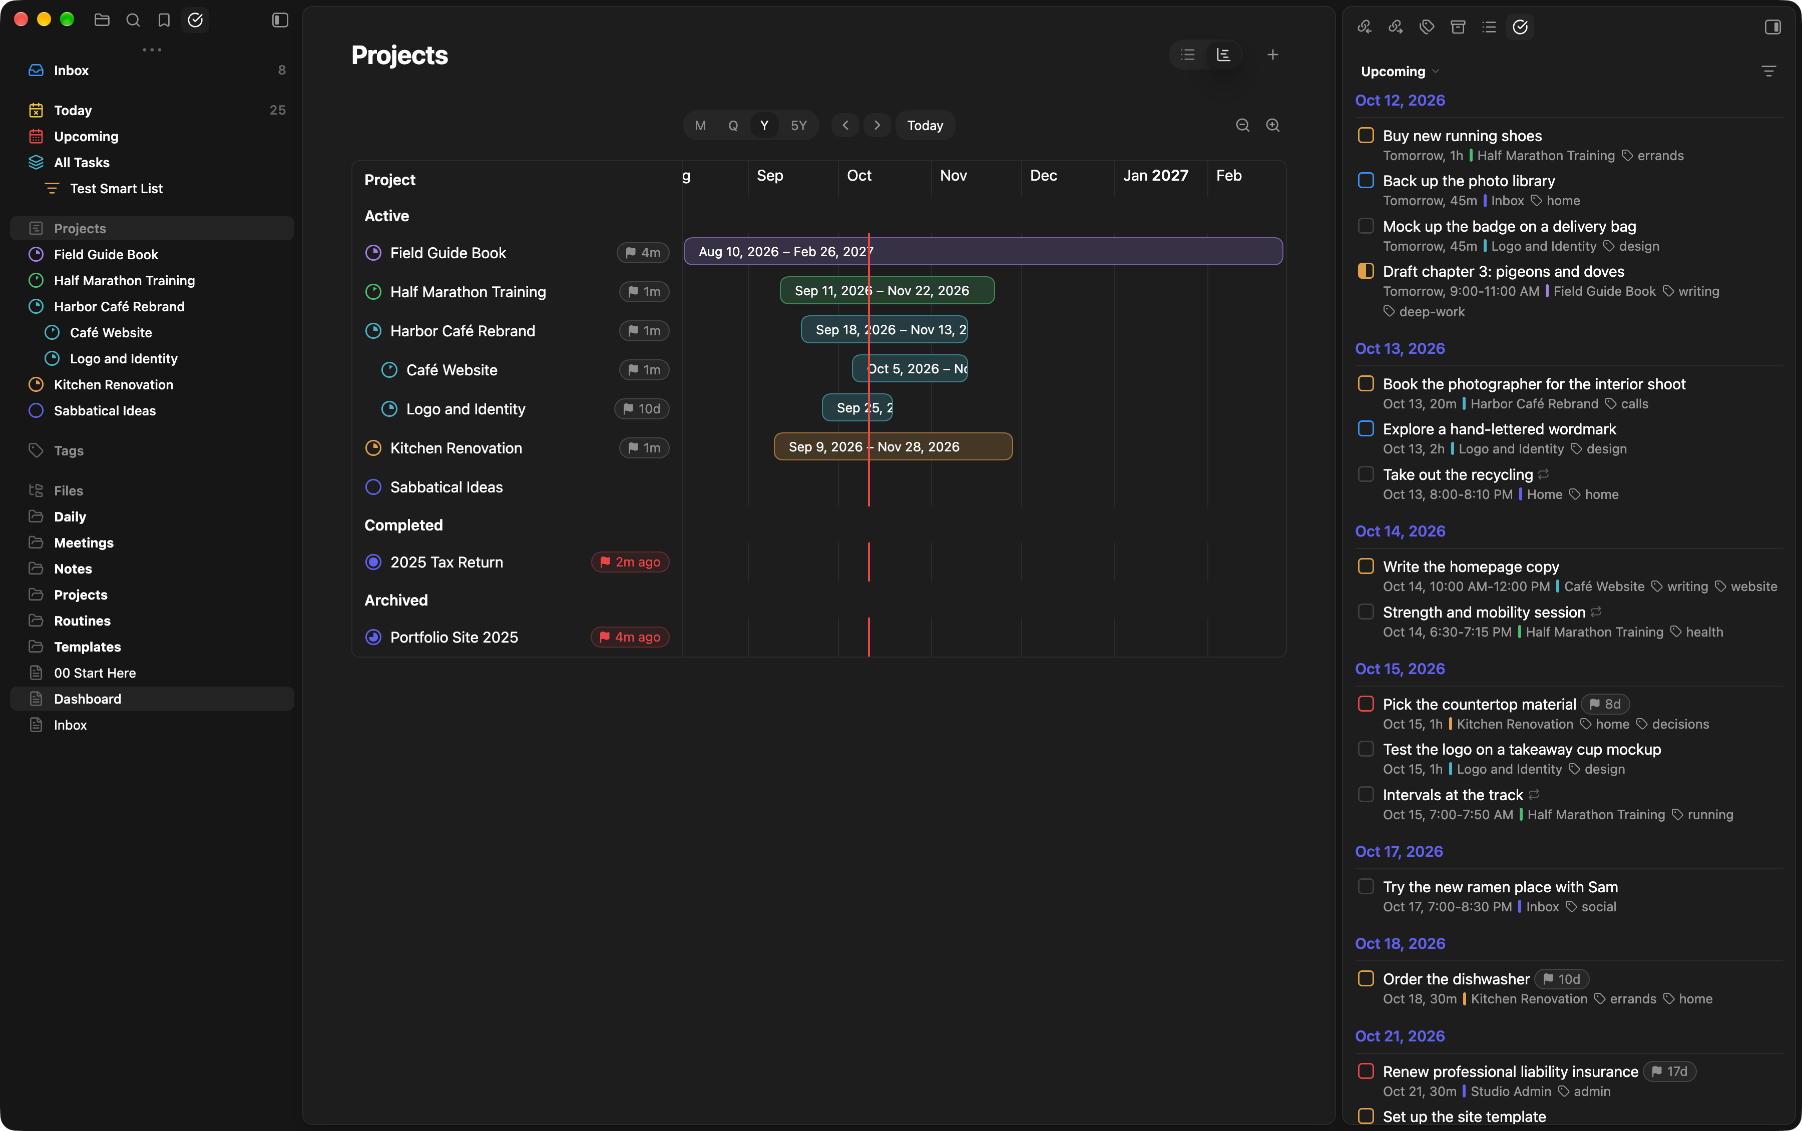Select the Y year timeline scale

coord(764,126)
